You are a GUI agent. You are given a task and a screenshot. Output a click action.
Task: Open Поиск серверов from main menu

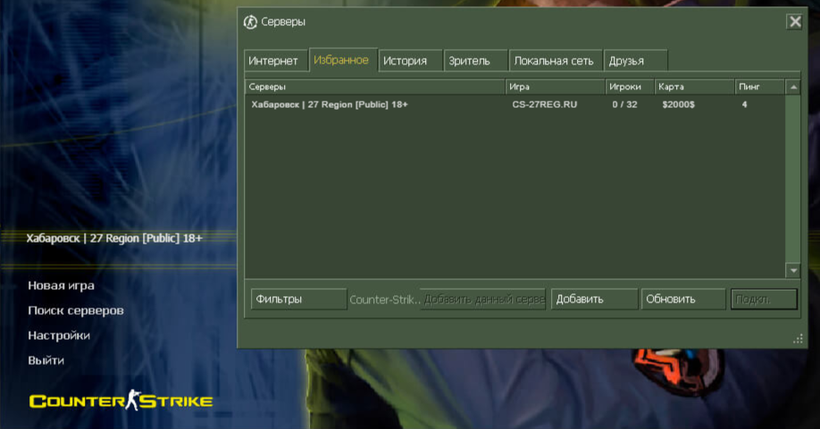click(76, 310)
